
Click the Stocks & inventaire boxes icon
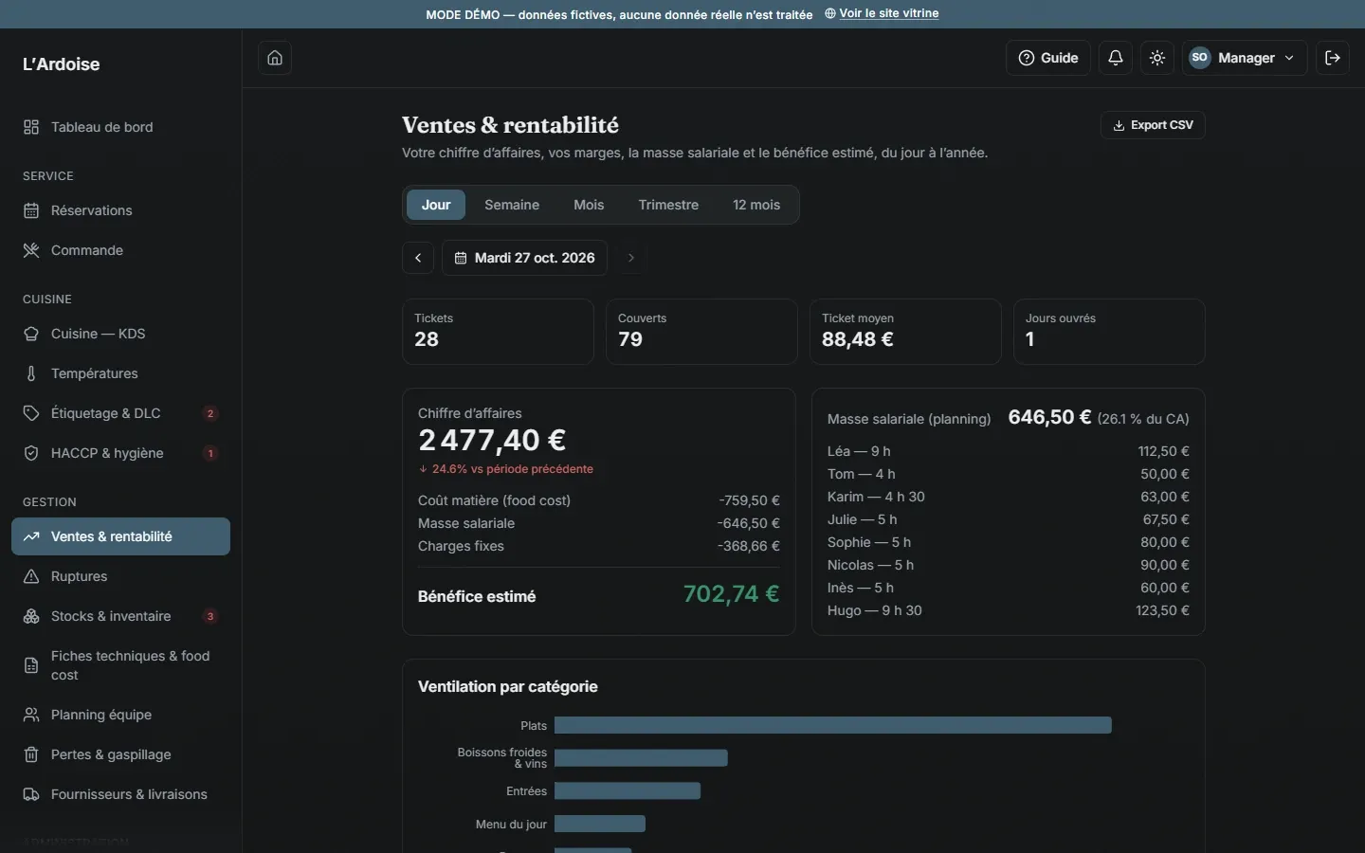pyautogui.click(x=31, y=616)
